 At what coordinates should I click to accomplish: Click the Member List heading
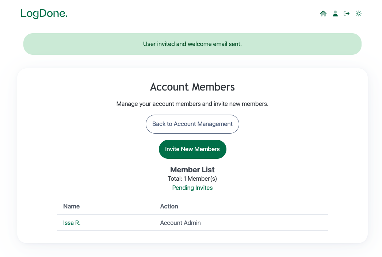coord(192,170)
